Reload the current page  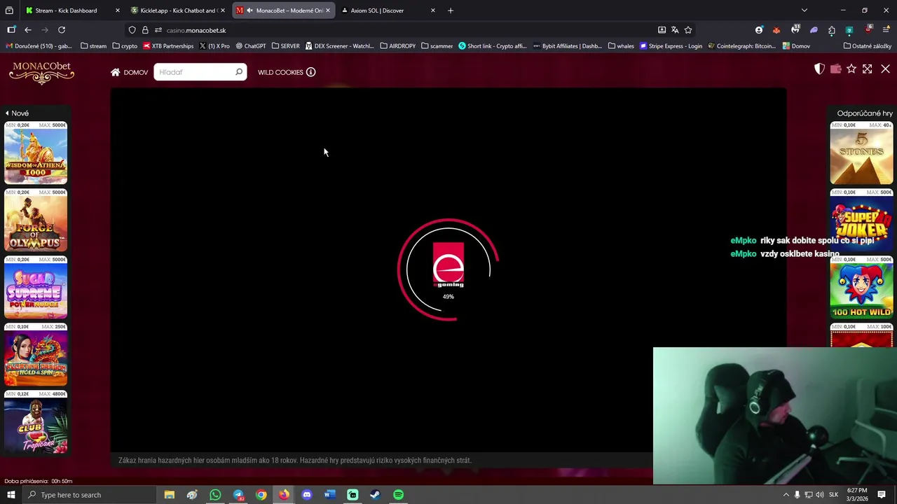point(62,30)
